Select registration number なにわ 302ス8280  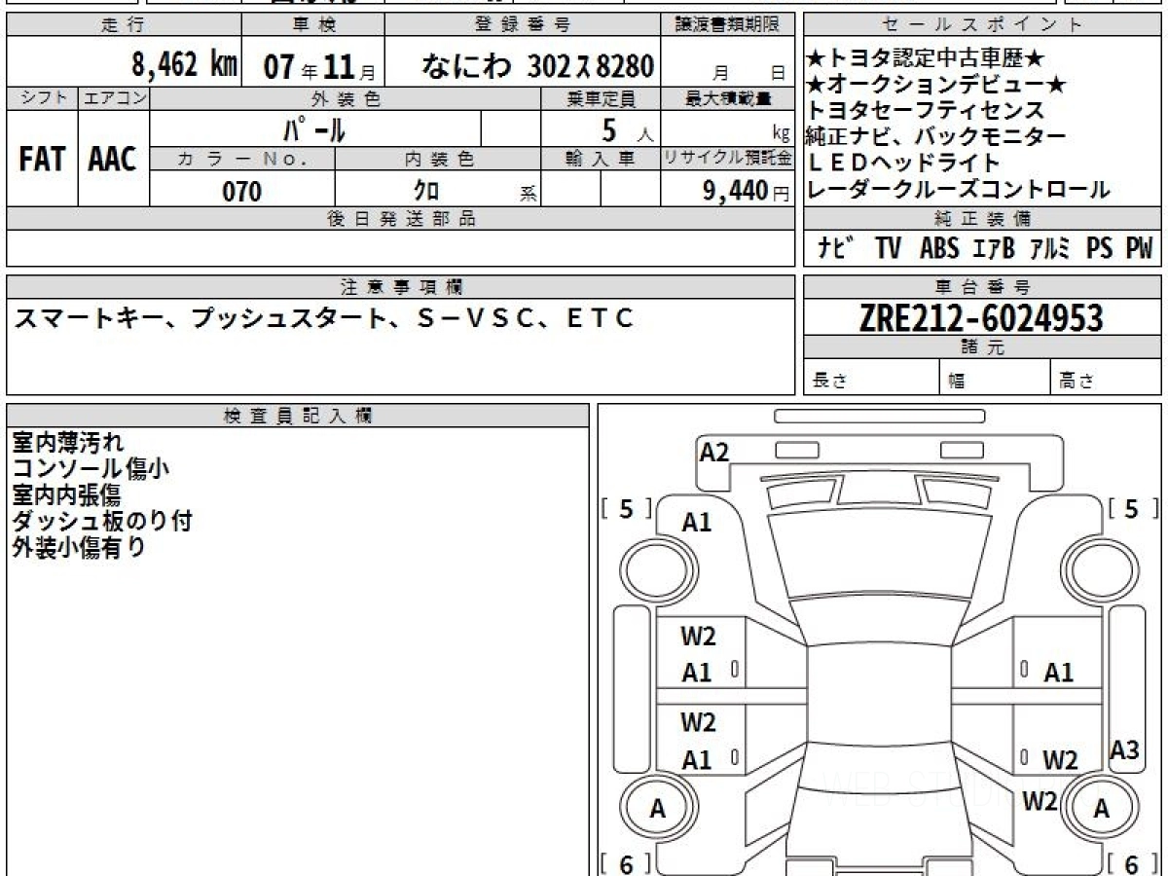[x=537, y=65]
